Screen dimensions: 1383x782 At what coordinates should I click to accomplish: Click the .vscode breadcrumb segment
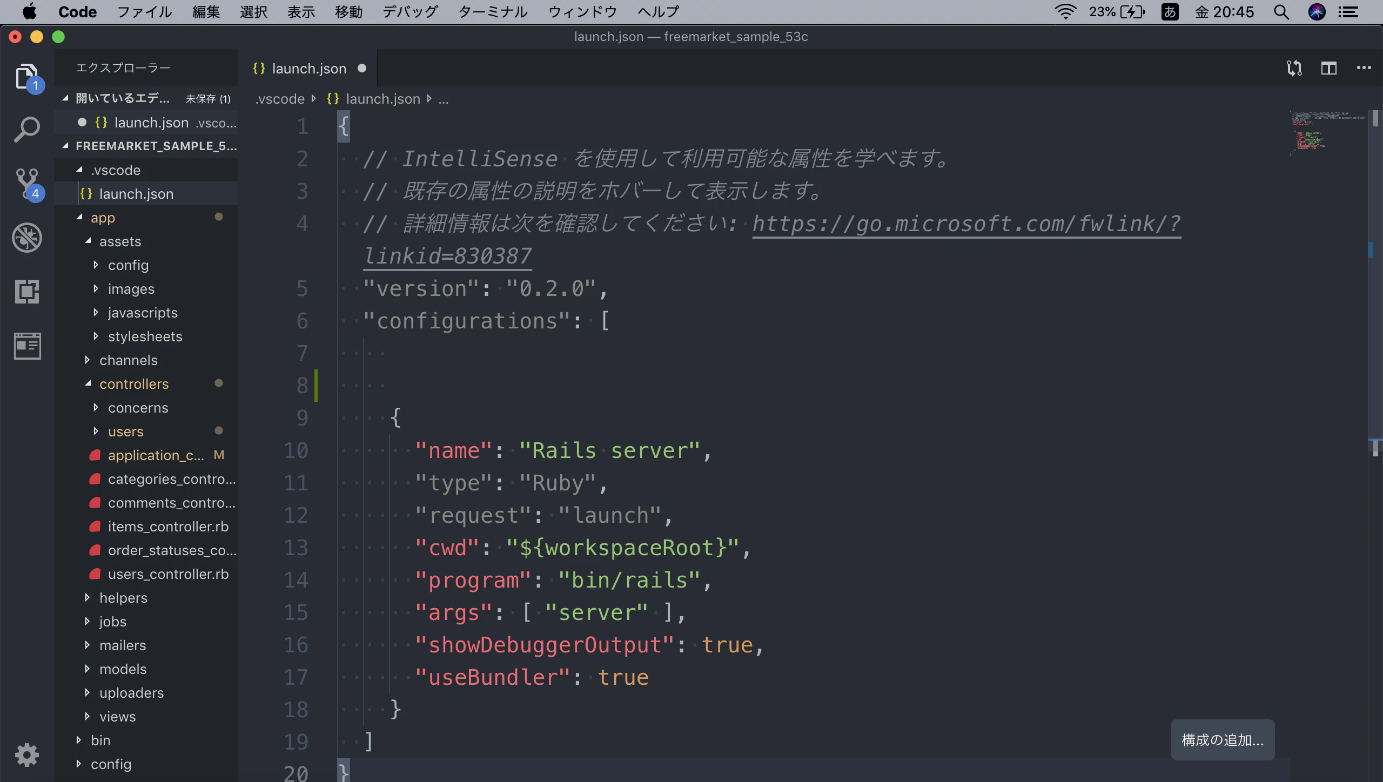[280, 99]
